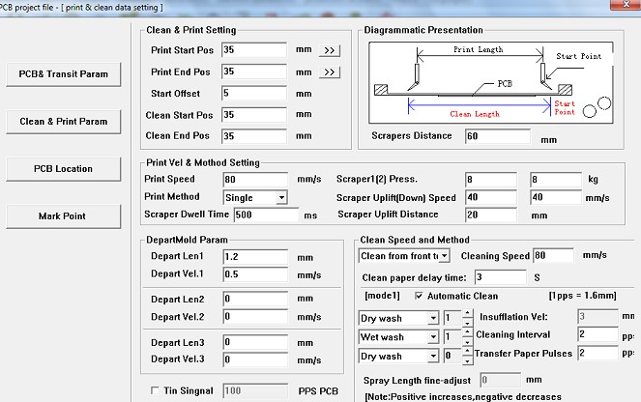This screenshot has width=641, height=402.
Task: Click the >> button beside Print End Pos
Action: [x=330, y=72]
